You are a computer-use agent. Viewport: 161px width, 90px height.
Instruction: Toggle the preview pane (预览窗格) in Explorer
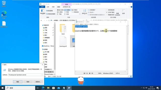(x=49, y=10)
